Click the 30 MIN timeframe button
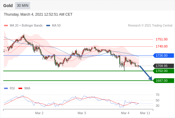The width and height of the screenshot is (175, 118). coord(23,6)
